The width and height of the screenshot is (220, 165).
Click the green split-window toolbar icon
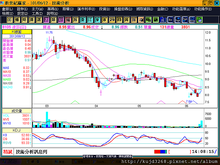148,20
